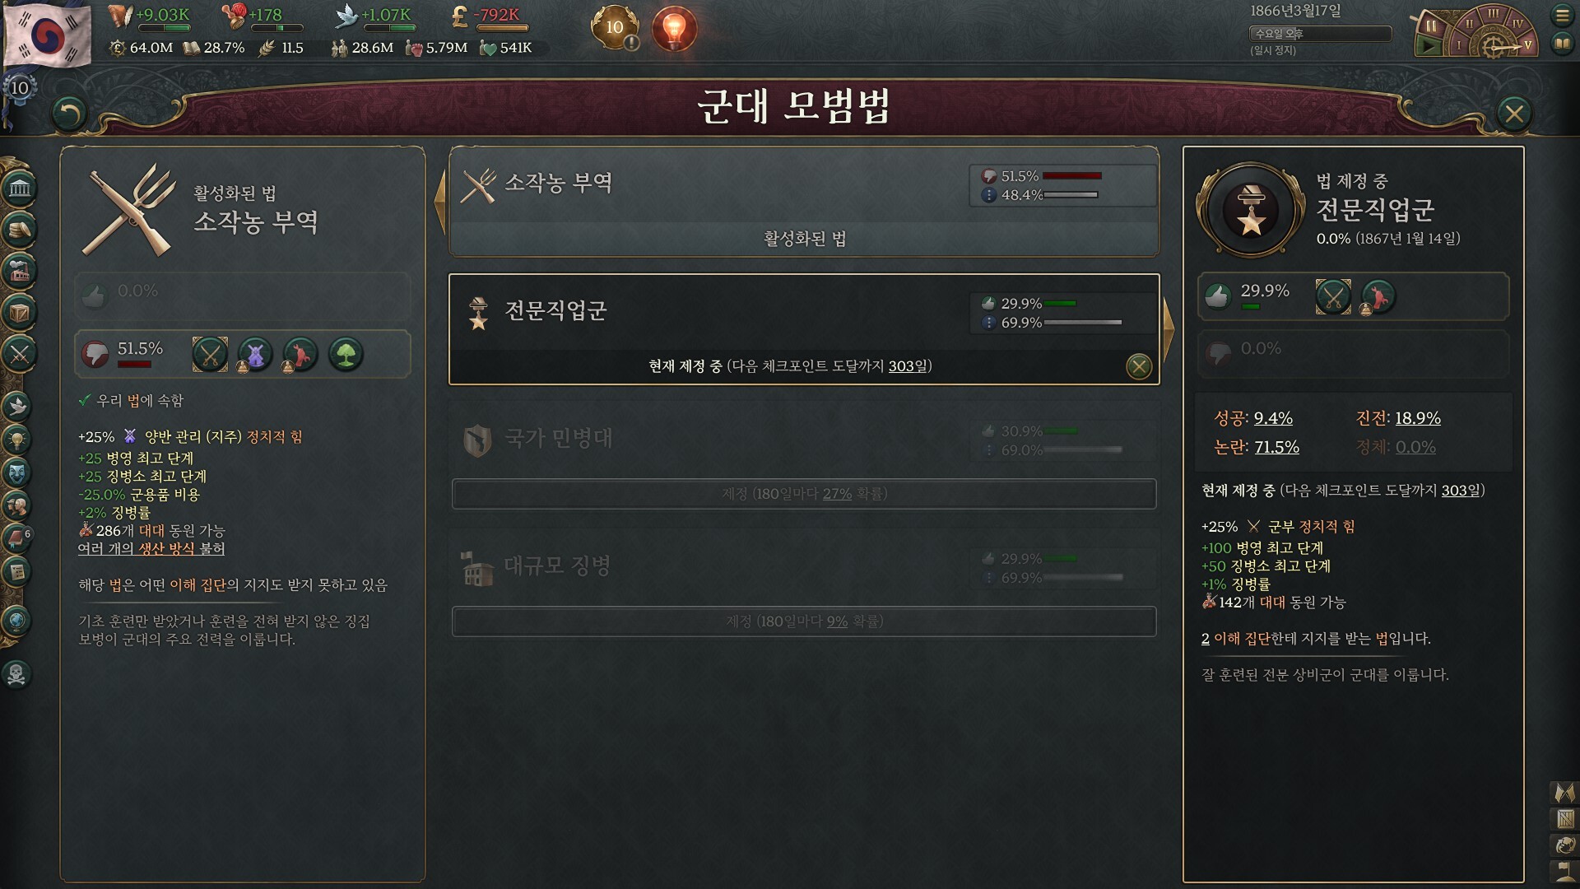Click the Korean national flag

tap(46, 35)
